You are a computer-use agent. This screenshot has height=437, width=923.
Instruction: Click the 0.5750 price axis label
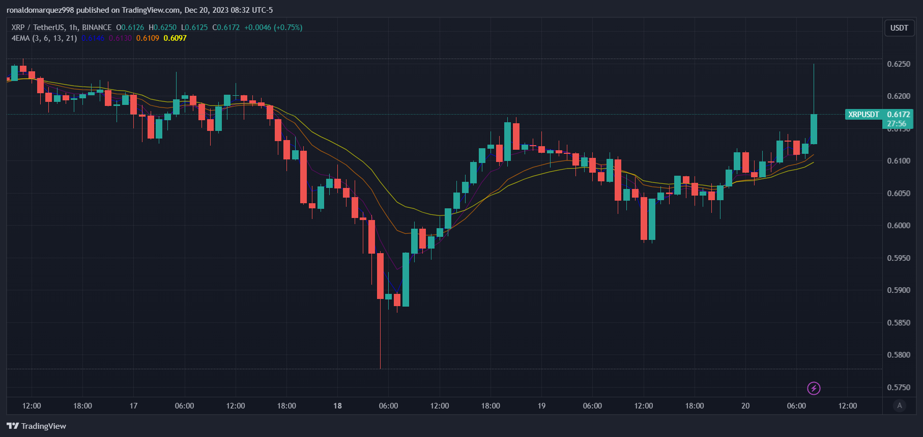point(899,388)
